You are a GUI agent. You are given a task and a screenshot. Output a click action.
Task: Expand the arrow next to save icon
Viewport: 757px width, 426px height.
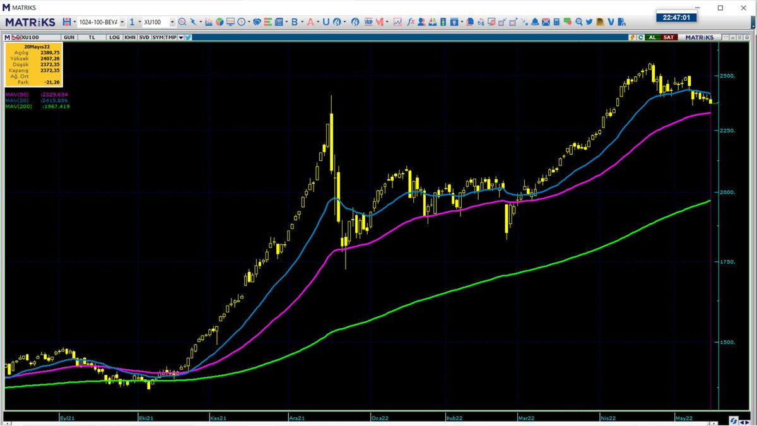coord(74,22)
